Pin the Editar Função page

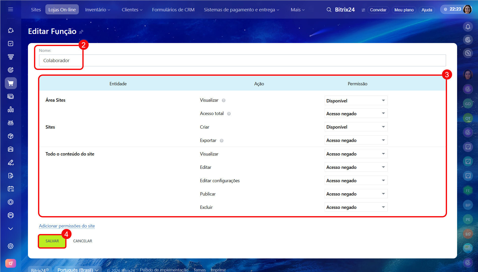pyautogui.click(x=81, y=32)
